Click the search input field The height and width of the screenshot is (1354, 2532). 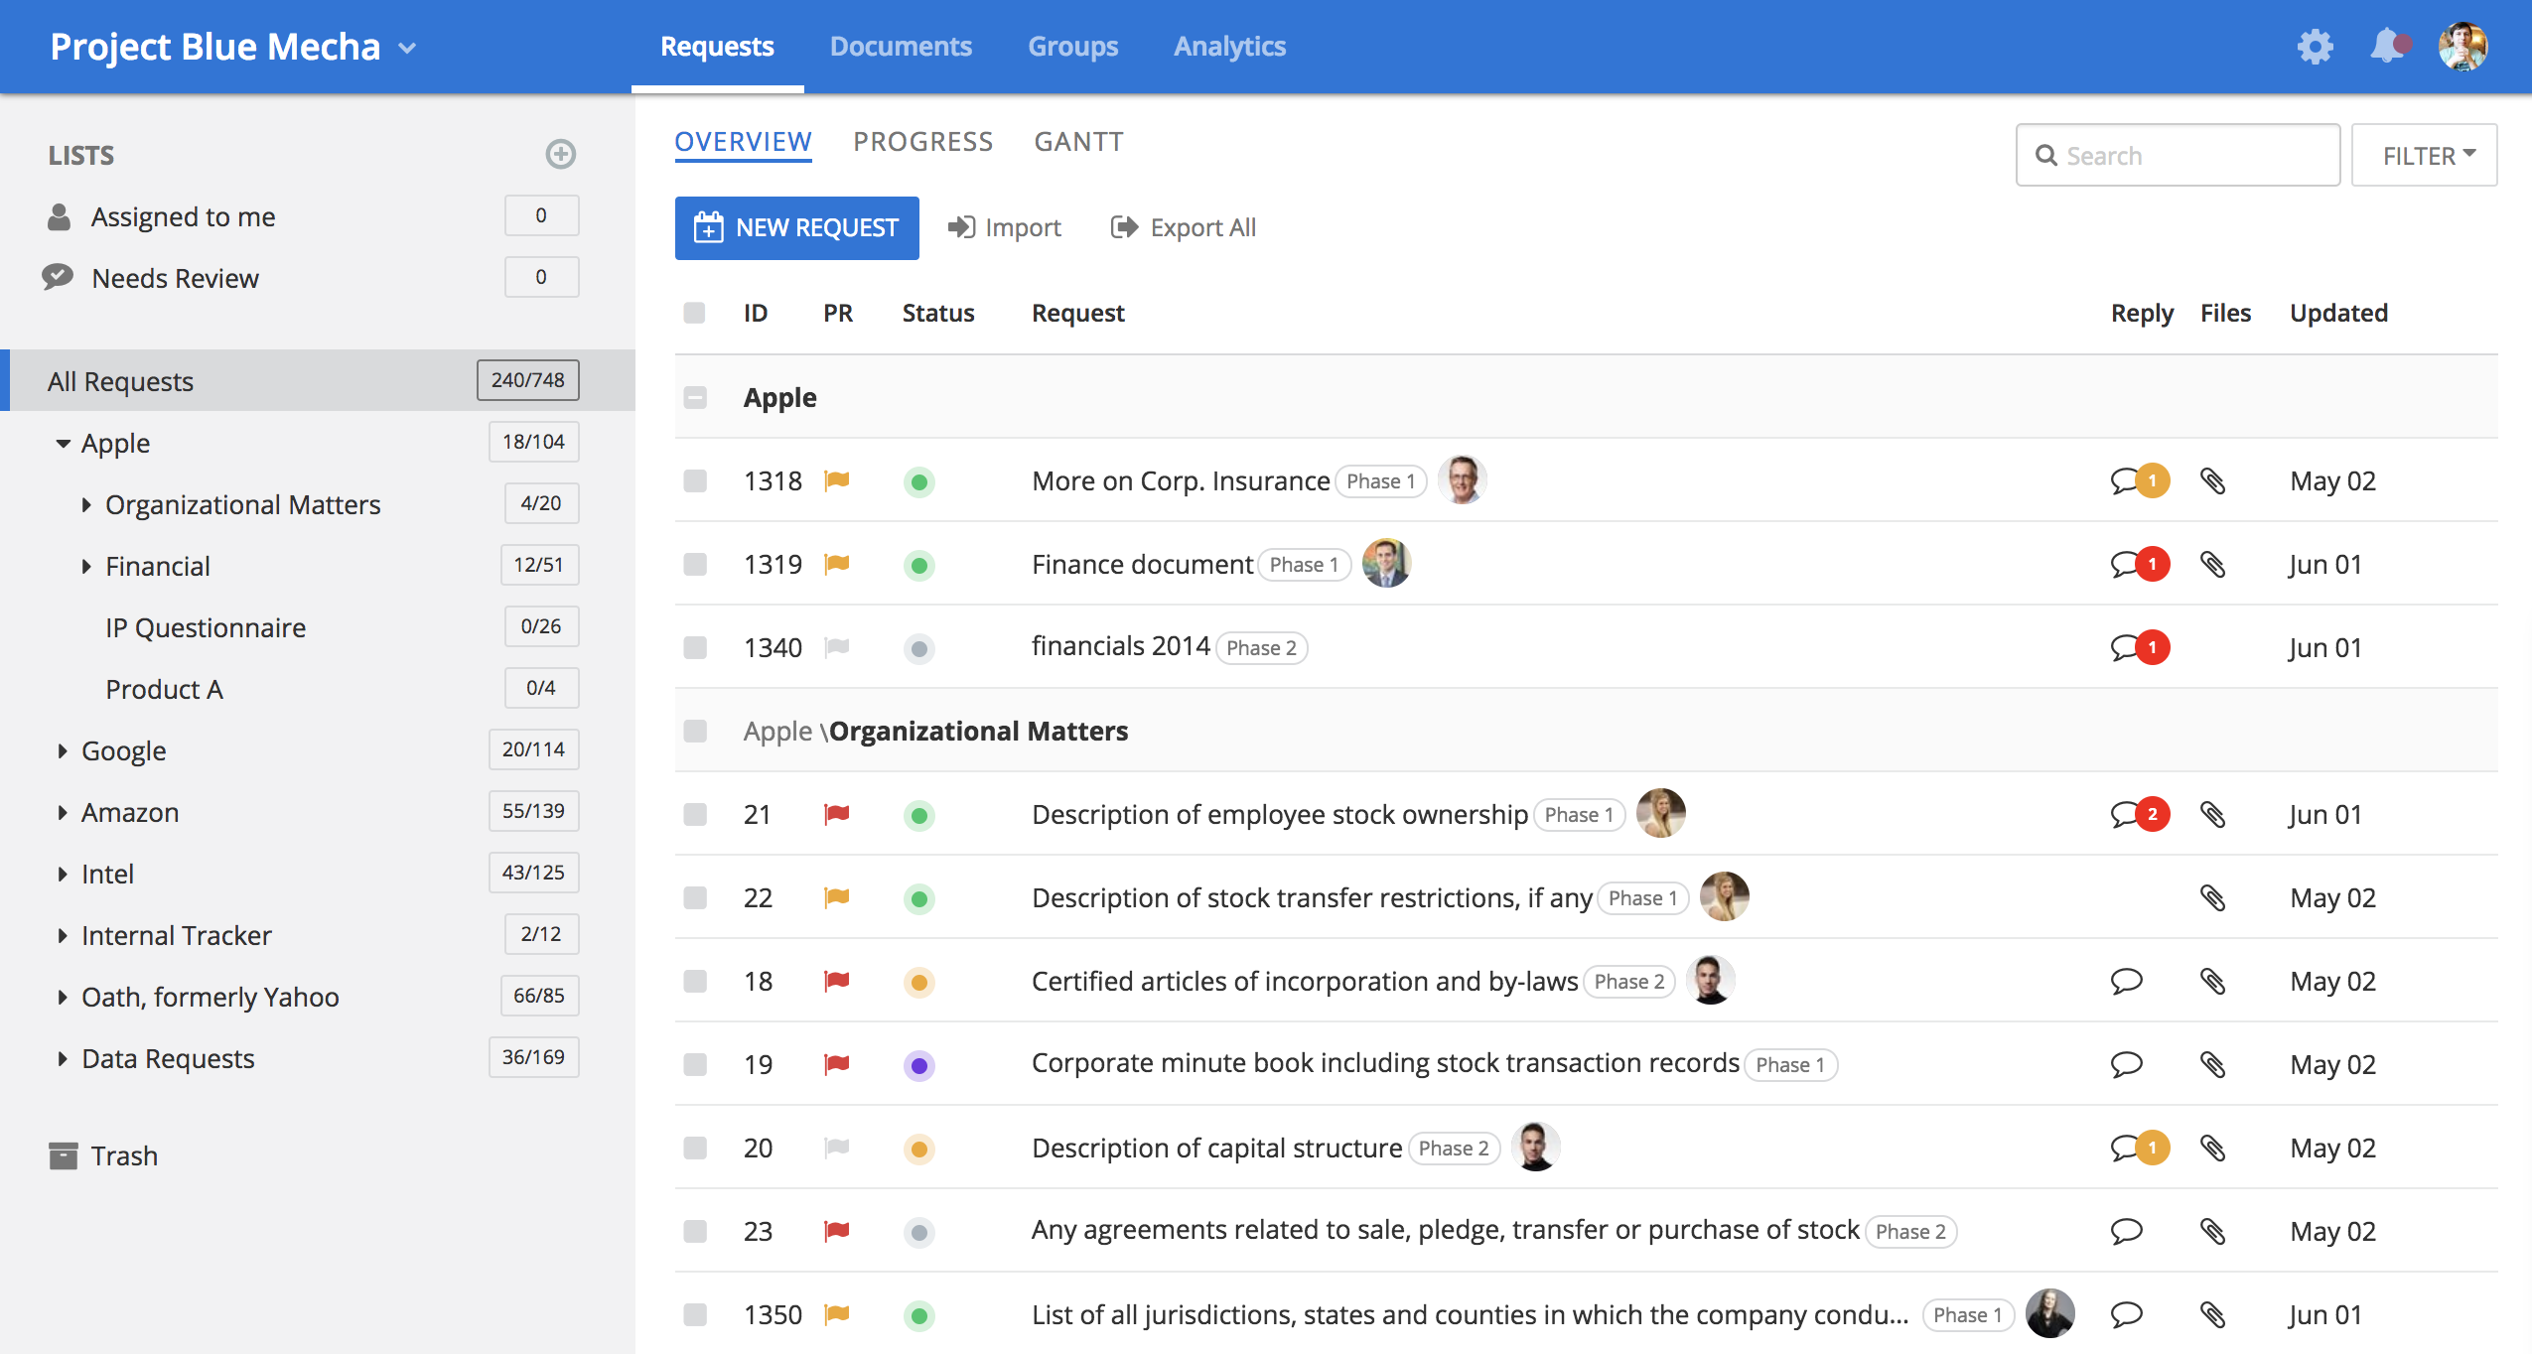tap(2179, 152)
